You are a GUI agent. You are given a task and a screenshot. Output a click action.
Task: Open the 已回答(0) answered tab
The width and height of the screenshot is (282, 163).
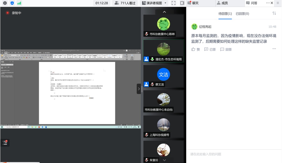click(242, 14)
